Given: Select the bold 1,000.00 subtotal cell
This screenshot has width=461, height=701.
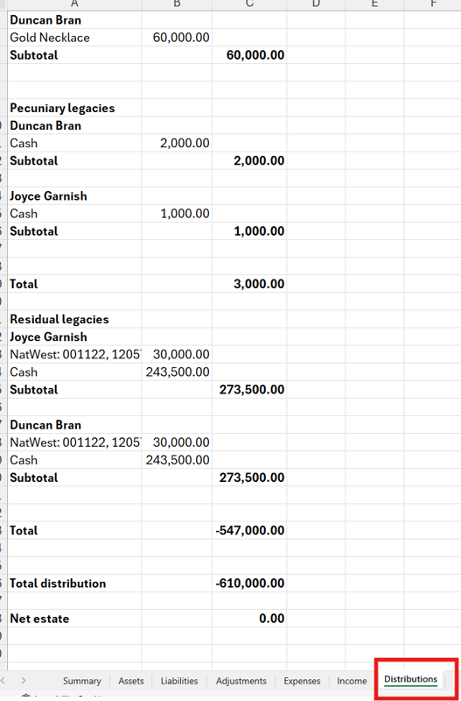Looking at the screenshot, I should 249,231.
